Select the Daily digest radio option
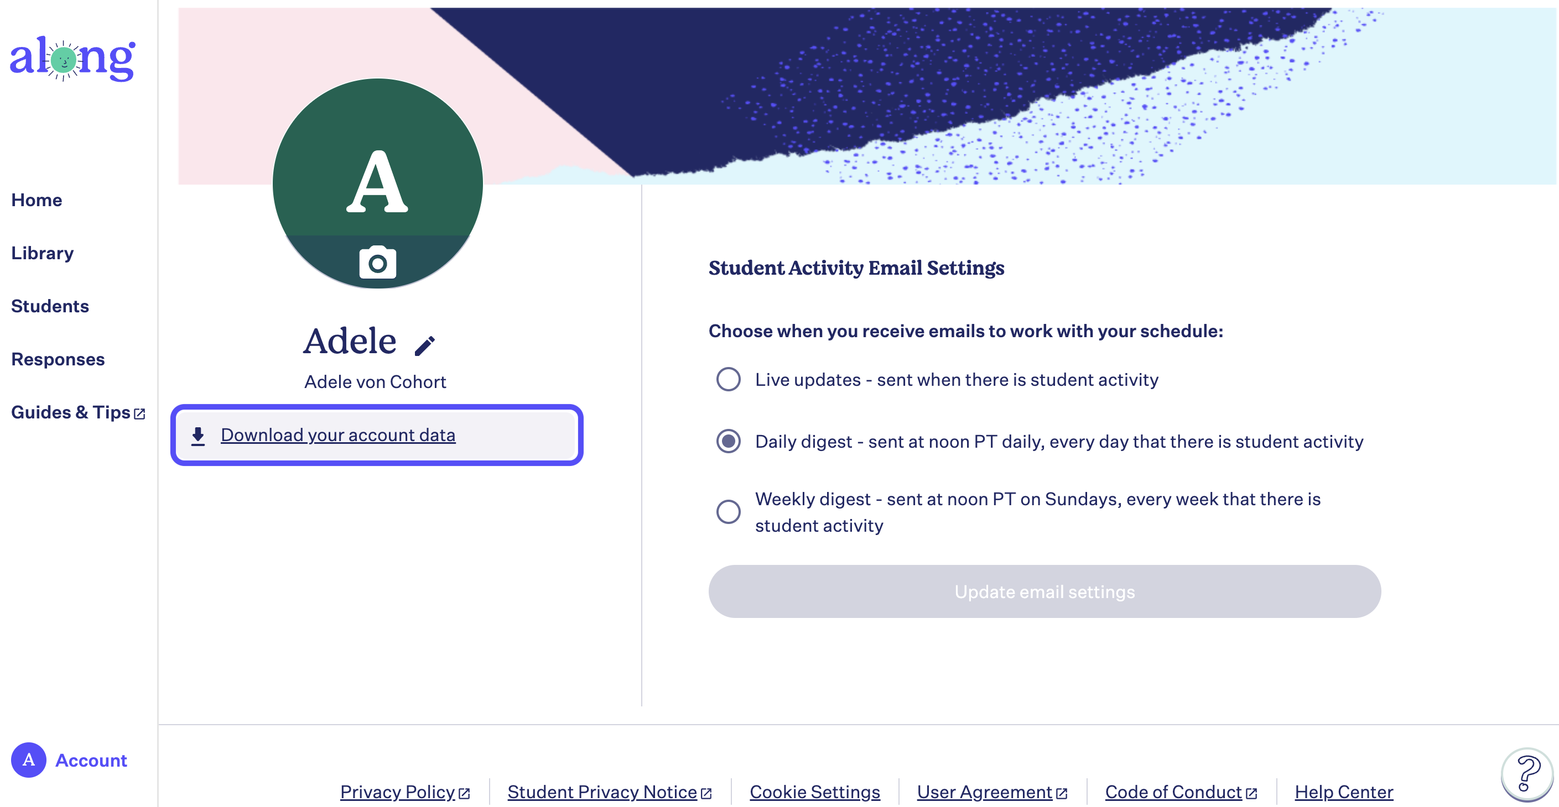 point(728,441)
